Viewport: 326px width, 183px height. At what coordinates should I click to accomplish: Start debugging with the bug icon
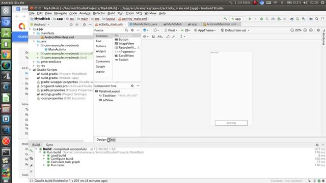[261, 19]
